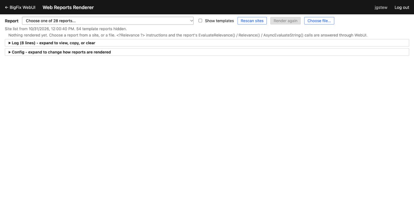The width and height of the screenshot is (414, 224).
Task: Expand the Log (8 lines) section
Action: point(207,43)
